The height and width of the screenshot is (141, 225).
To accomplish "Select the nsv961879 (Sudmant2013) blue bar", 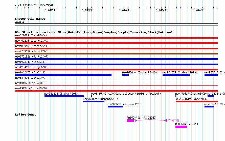I will point(176,75).
